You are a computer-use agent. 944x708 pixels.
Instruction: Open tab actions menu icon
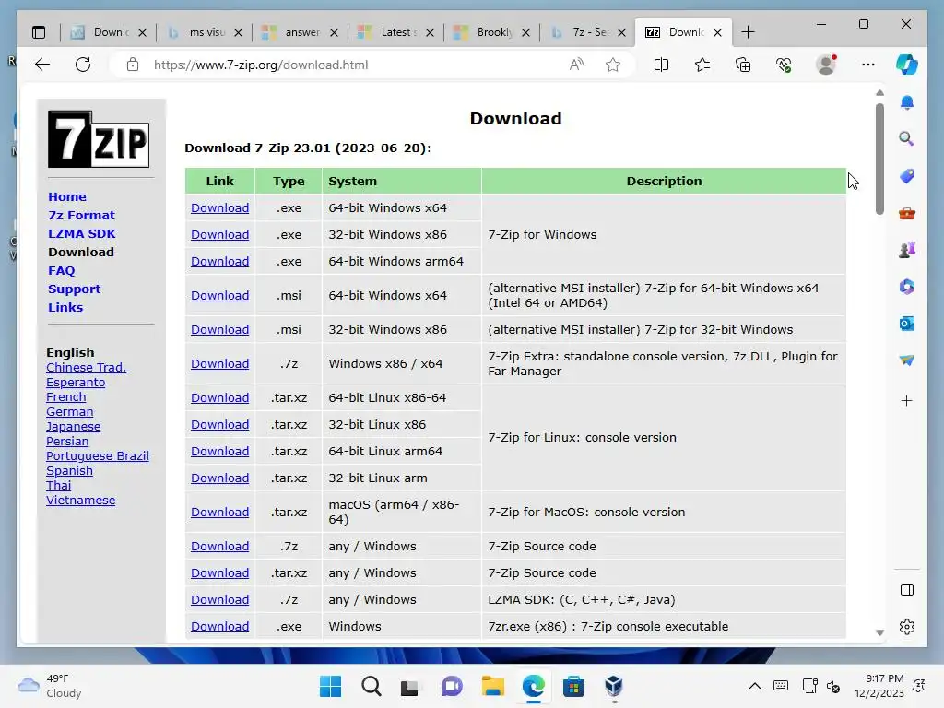[39, 32]
